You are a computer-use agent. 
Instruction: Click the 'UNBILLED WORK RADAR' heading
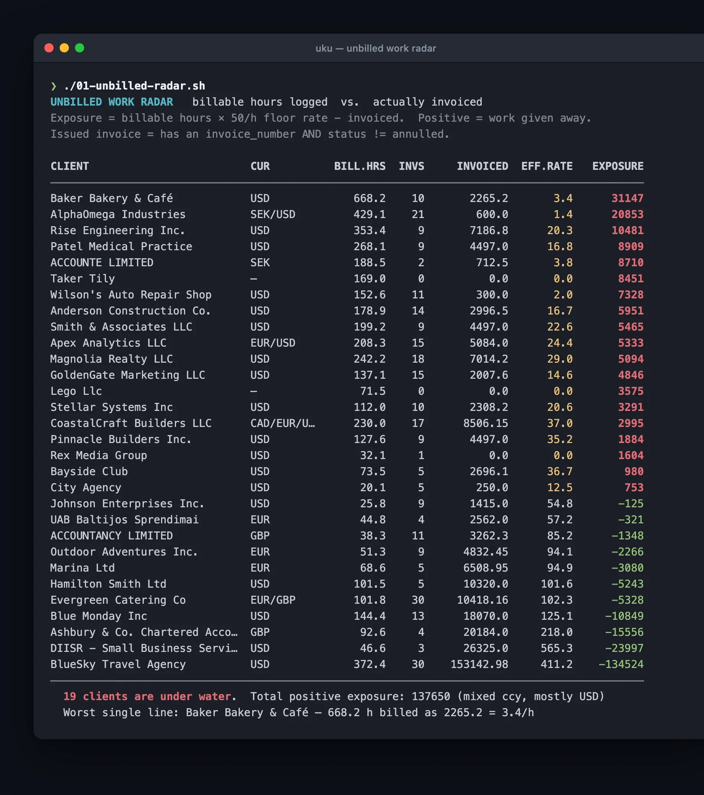(x=112, y=102)
